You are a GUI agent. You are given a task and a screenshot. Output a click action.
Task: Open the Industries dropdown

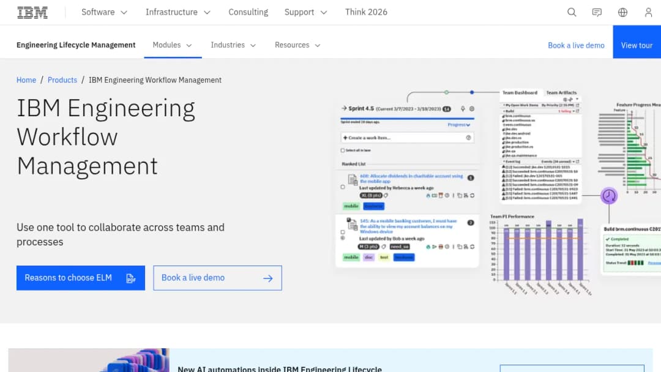(x=233, y=45)
